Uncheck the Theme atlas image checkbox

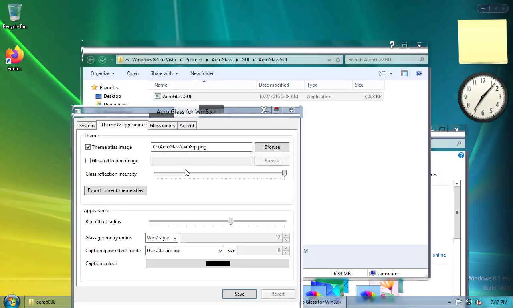(x=88, y=147)
